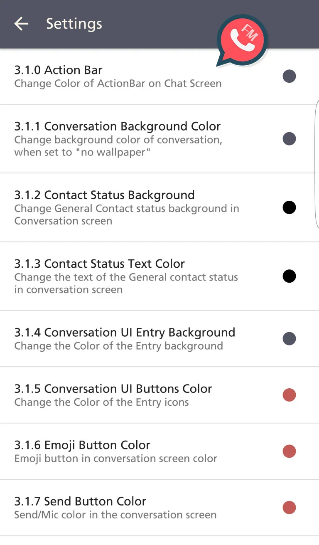Tap 3.1.4 Conversation UI Entry Background
This screenshot has height=545, width=319.
tap(159, 339)
